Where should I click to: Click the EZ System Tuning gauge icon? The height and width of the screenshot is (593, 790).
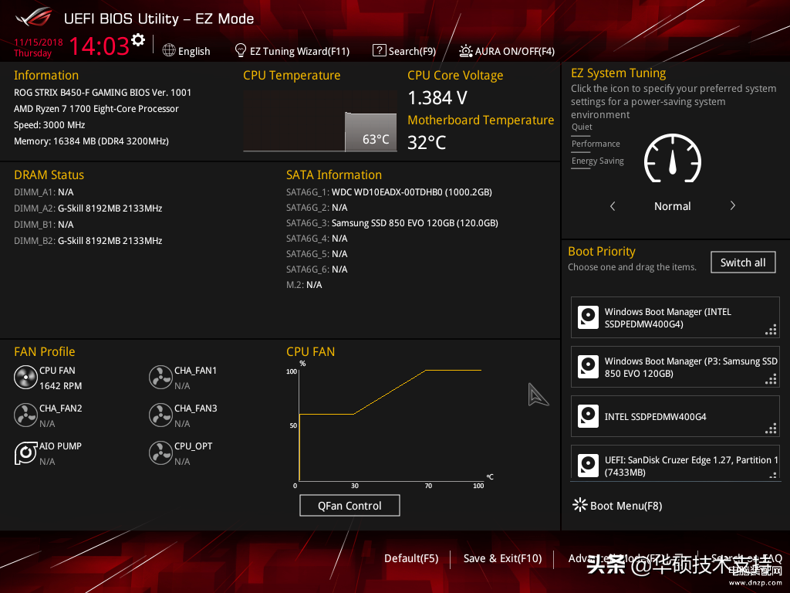(x=672, y=158)
